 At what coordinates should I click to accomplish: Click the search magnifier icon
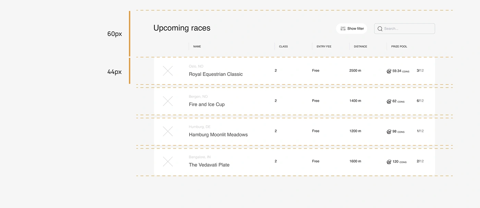tap(380, 29)
